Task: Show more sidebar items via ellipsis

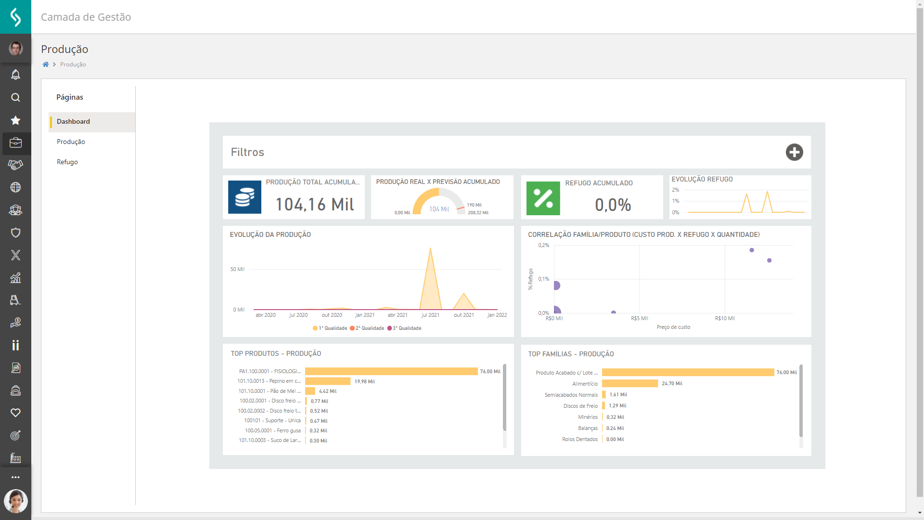Action: click(x=15, y=477)
